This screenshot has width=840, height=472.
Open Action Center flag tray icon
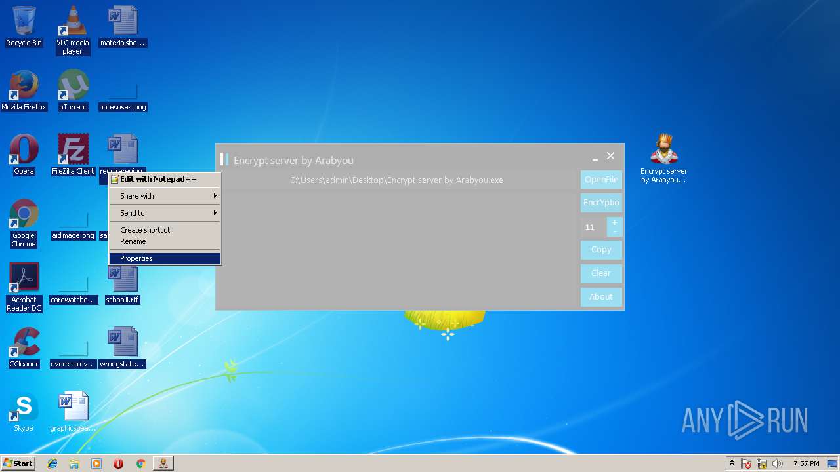747,463
